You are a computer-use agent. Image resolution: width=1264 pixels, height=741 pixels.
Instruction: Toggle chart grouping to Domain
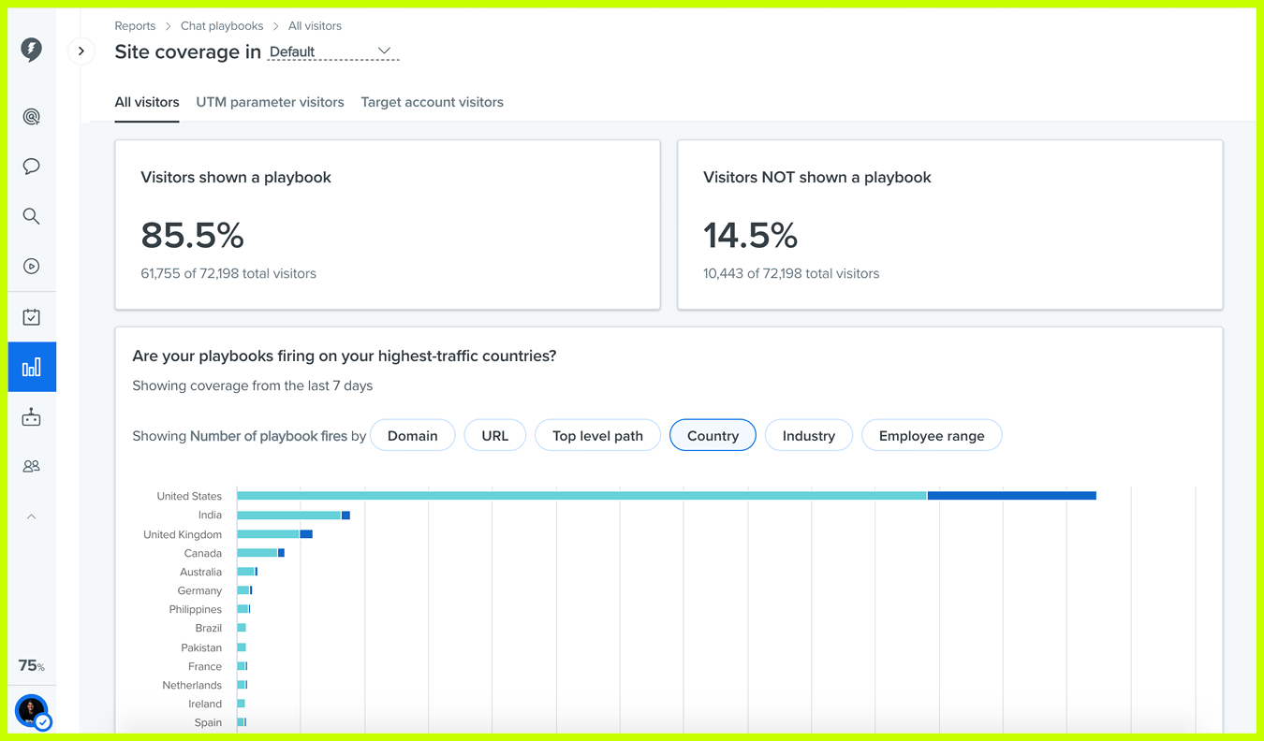[x=412, y=436]
